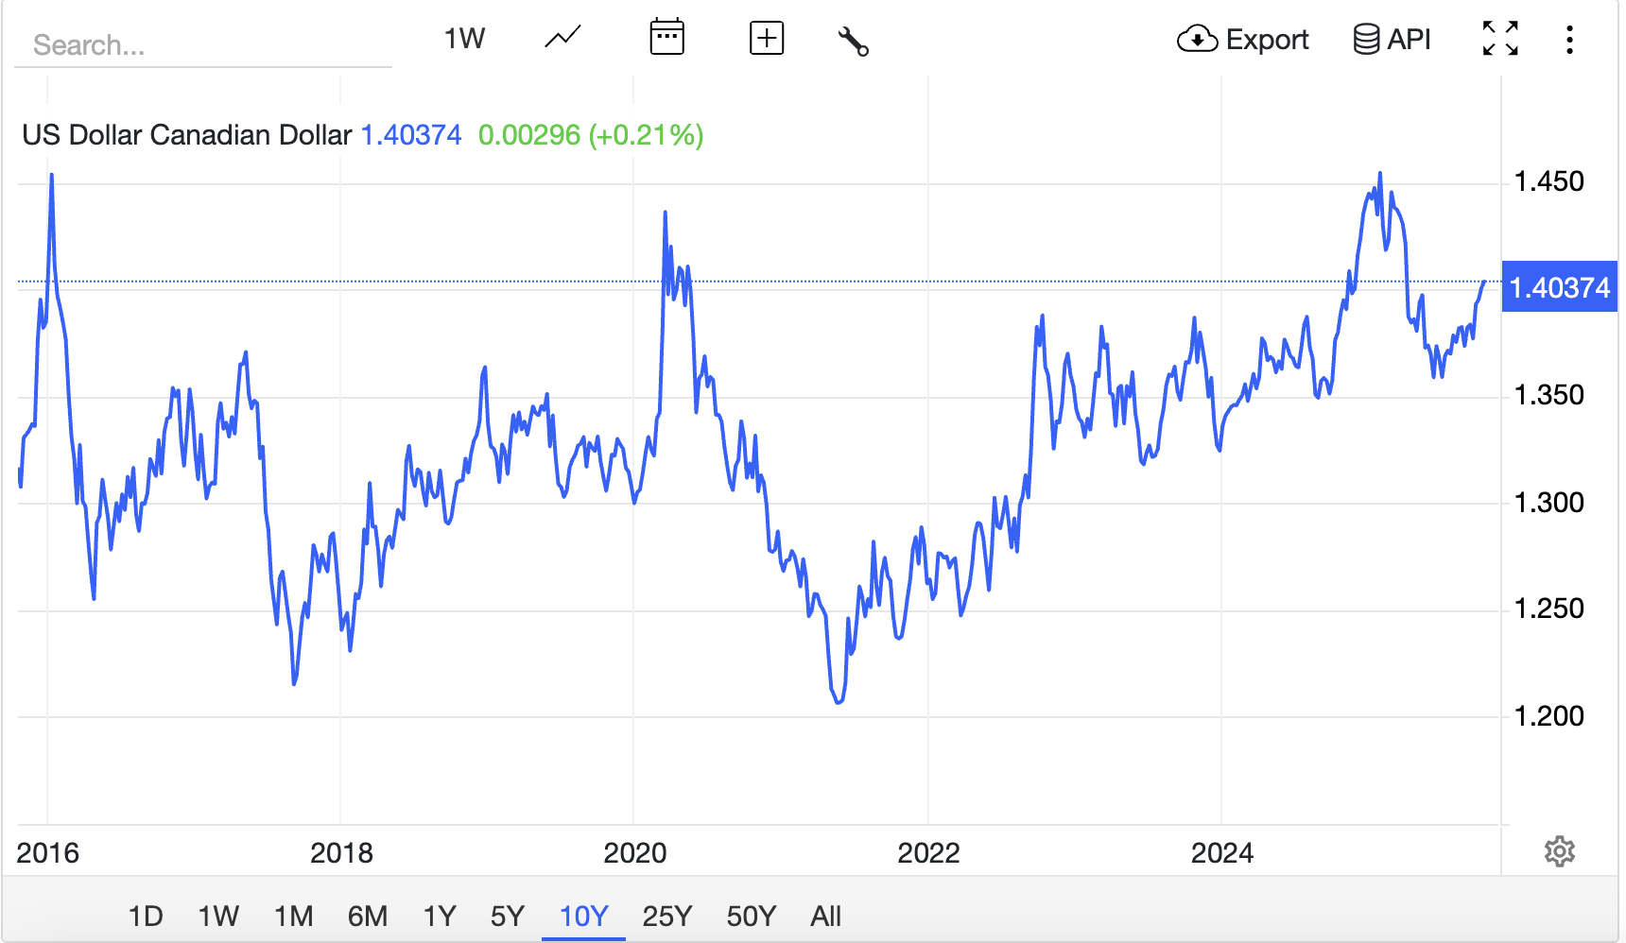Click the 1.40374 price label
1626x943 pixels.
click(x=1559, y=287)
